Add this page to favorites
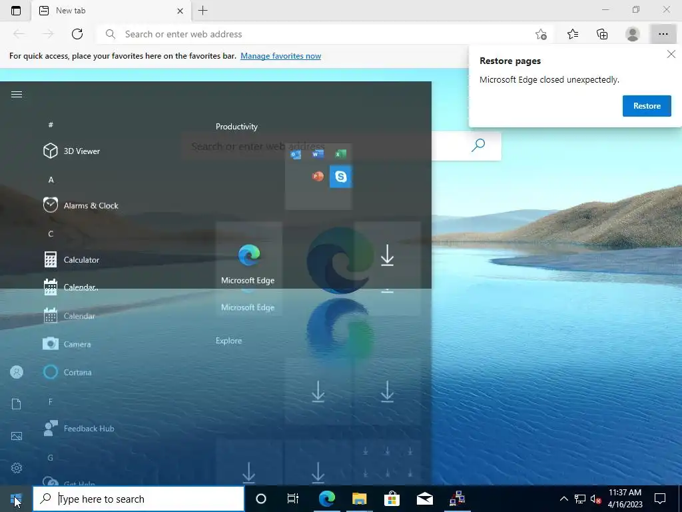 pyautogui.click(x=541, y=34)
